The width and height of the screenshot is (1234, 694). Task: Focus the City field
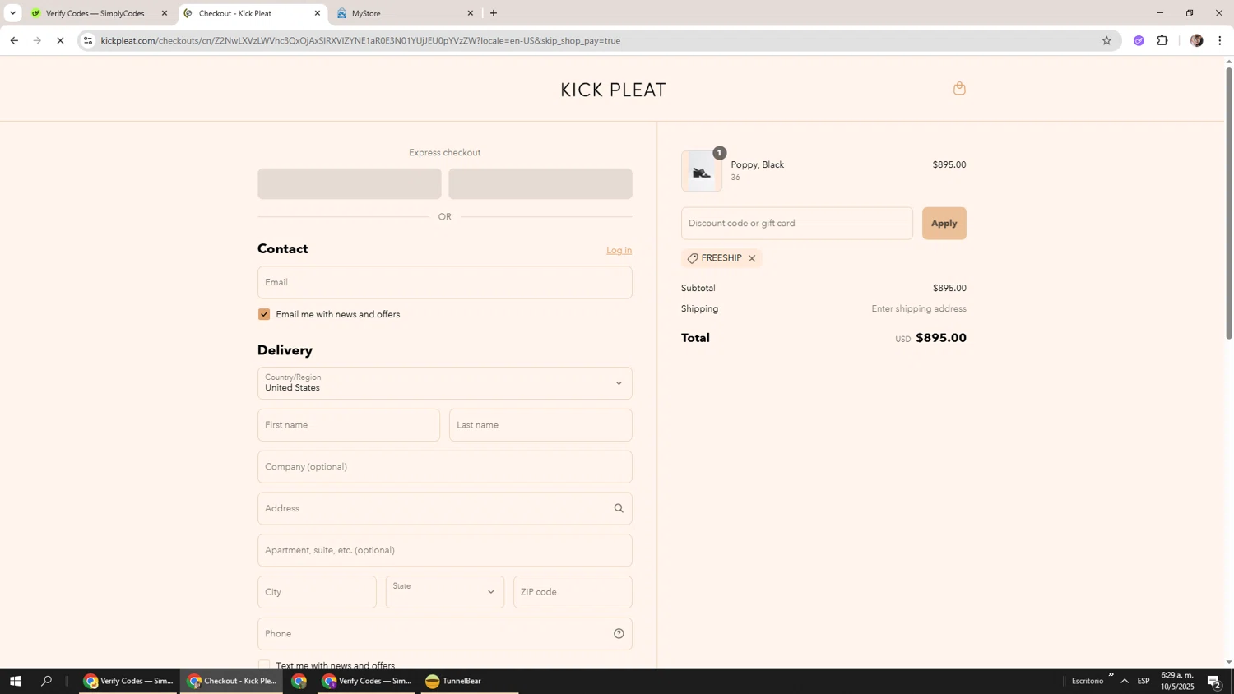pos(317,592)
